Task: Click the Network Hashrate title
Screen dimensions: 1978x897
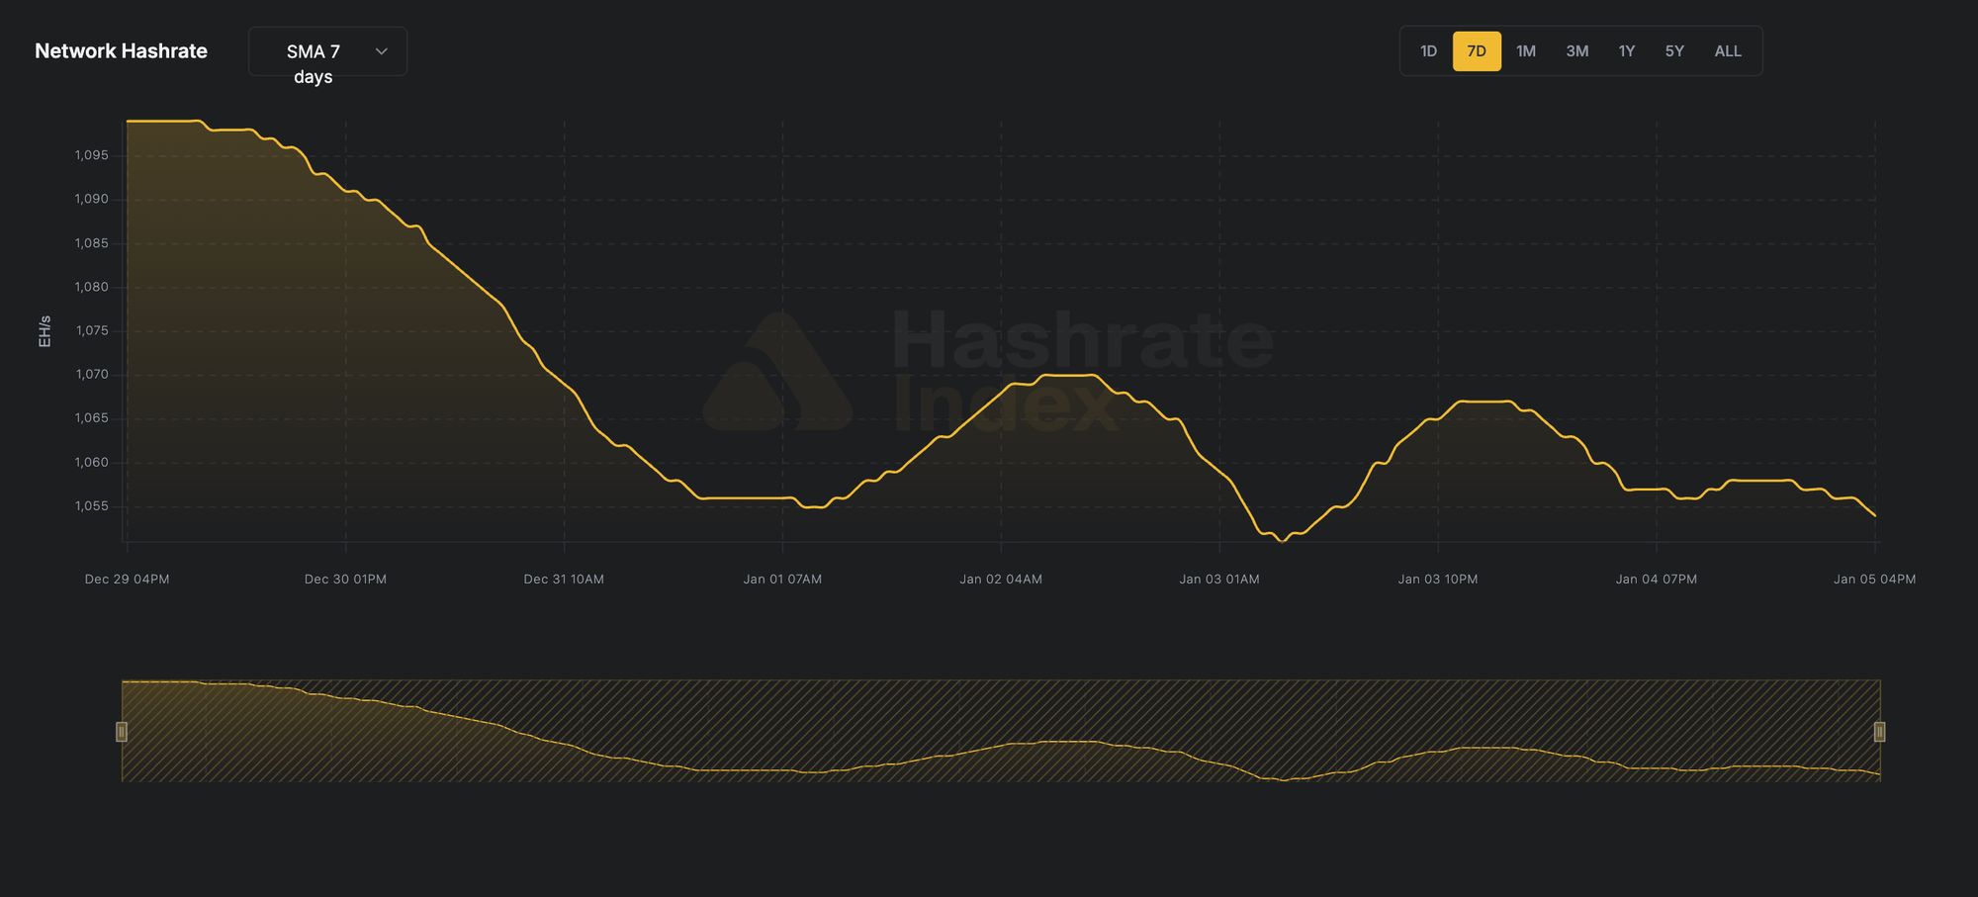Action: click(x=122, y=50)
